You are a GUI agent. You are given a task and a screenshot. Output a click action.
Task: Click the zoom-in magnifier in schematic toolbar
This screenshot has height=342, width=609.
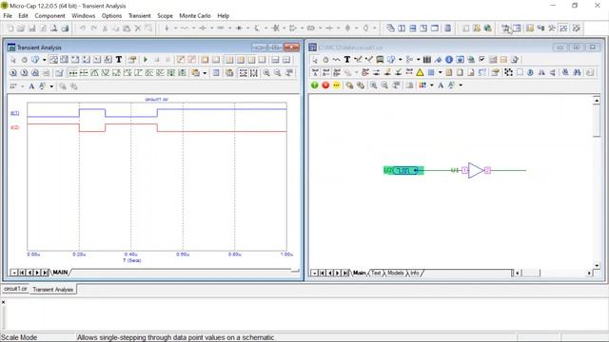(373, 85)
